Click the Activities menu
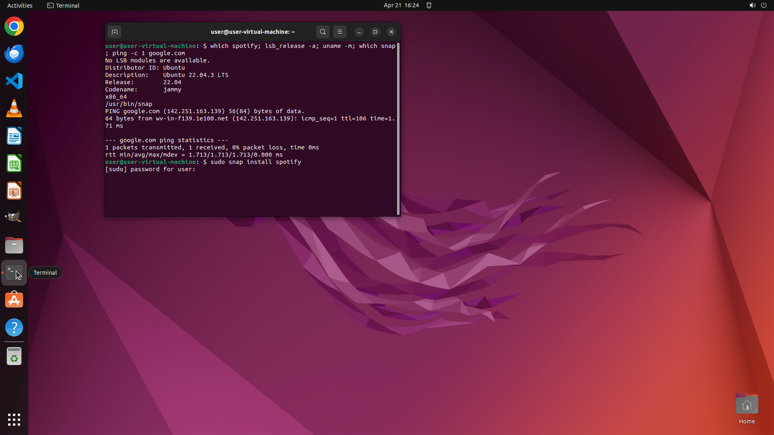 click(20, 5)
